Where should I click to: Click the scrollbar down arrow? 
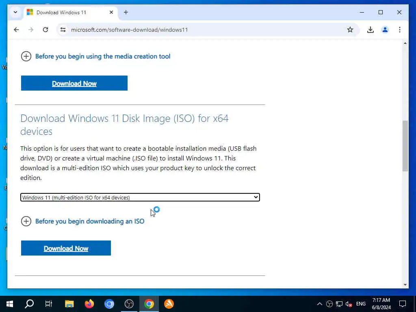point(405,285)
